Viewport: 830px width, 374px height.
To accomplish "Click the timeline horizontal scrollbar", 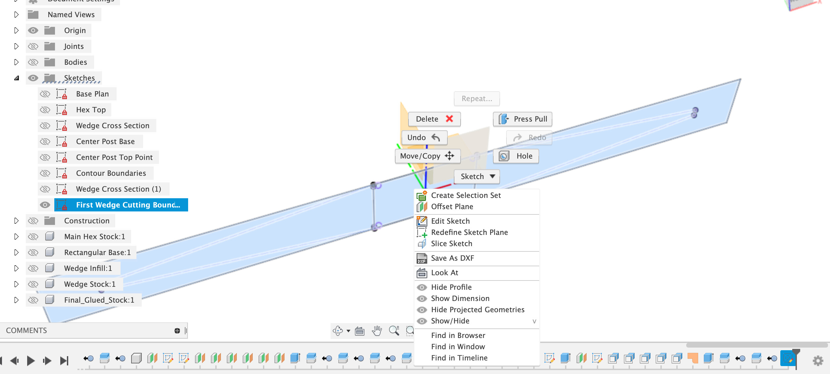I will pyautogui.click(x=756, y=345).
